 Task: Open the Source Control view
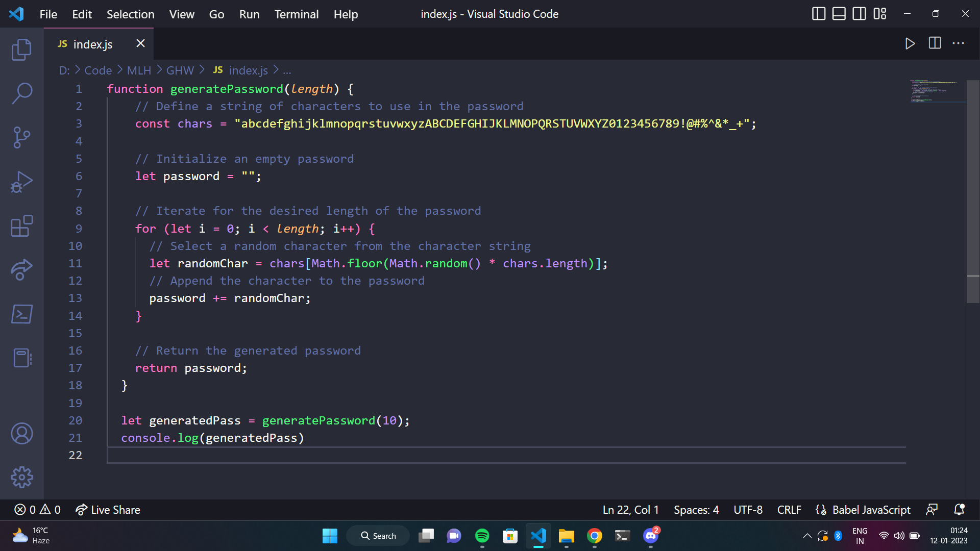(x=21, y=137)
